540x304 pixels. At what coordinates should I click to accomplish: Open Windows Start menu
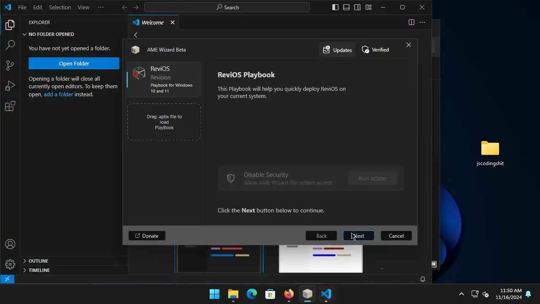[214, 294]
